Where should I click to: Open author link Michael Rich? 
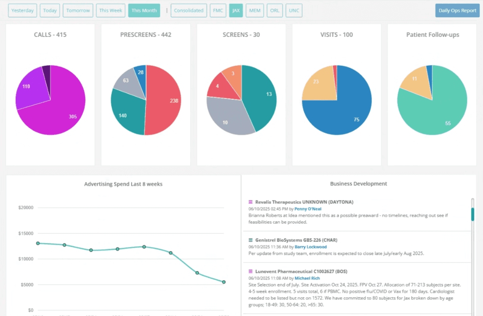(x=307, y=278)
